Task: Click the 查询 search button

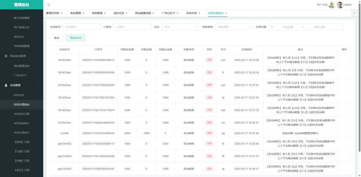Action: (x=56, y=38)
